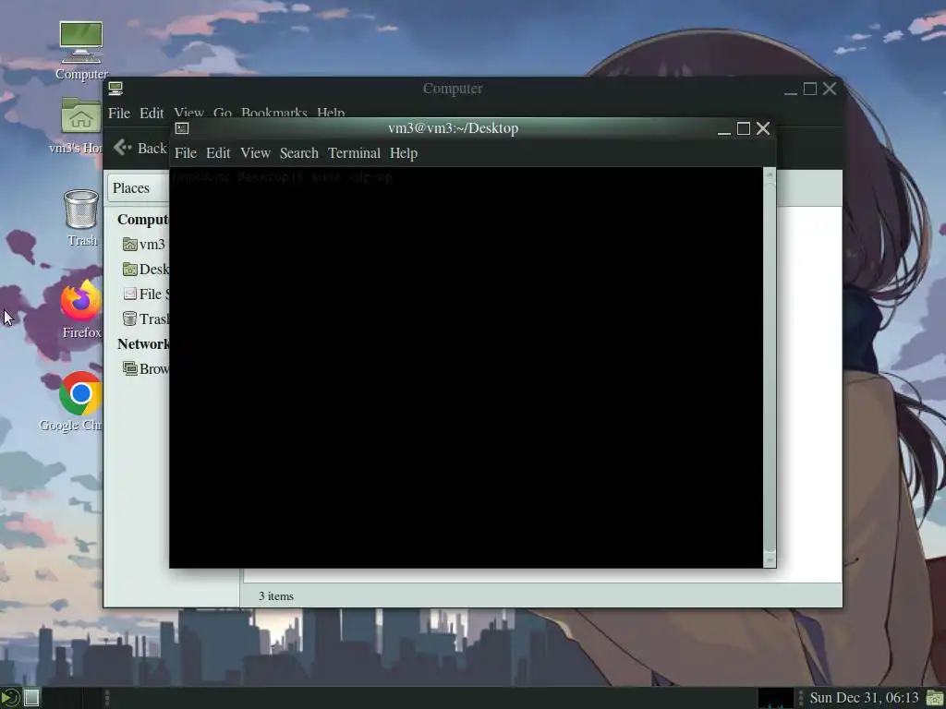Open terminal Search menu
Viewport: 946px width, 709px height.
point(298,153)
